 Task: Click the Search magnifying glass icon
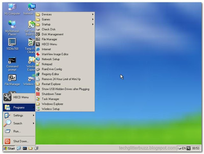(x=7, y=123)
